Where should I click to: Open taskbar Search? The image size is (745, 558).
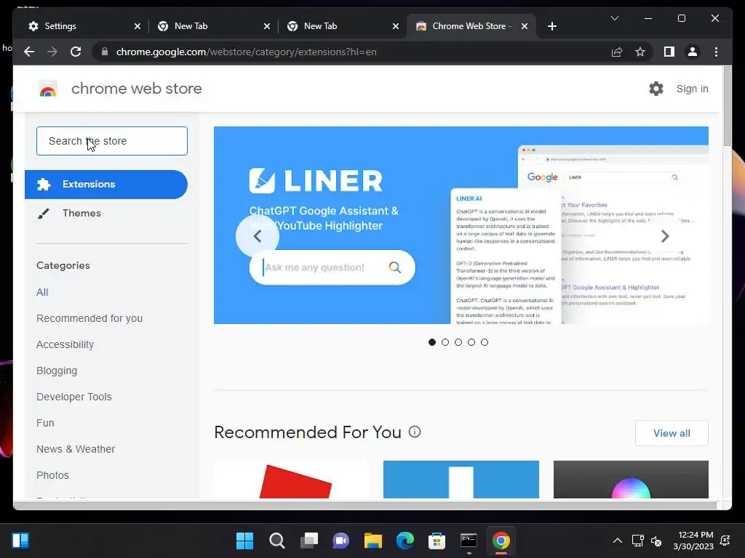[276, 541]
